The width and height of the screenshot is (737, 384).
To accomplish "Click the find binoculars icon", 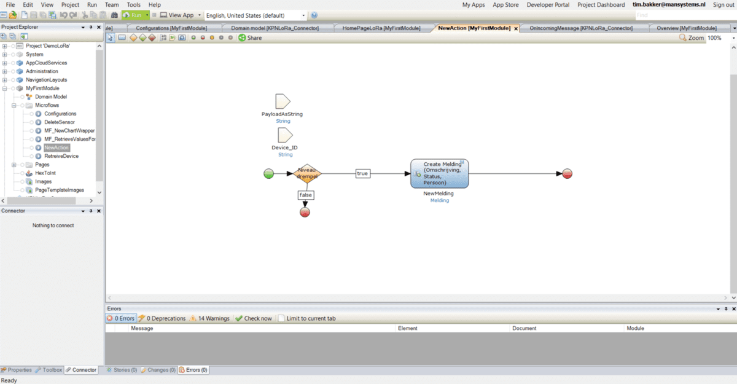I will click(114, 15).
